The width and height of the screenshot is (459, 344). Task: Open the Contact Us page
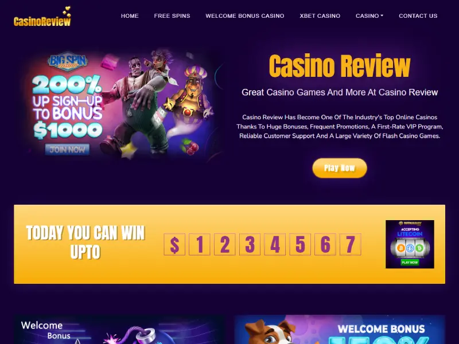pos(418,16)
